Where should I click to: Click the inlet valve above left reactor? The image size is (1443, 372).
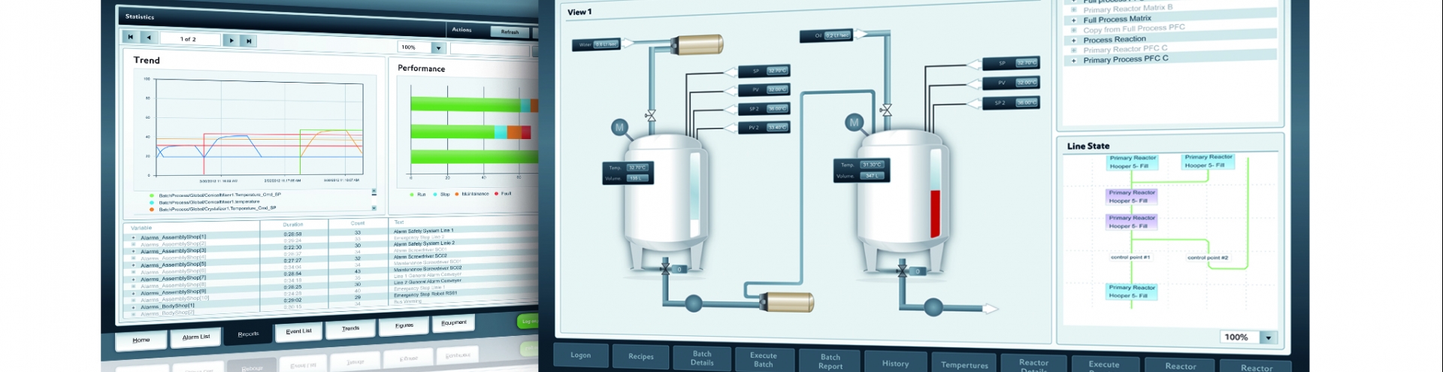pos(651,116)
